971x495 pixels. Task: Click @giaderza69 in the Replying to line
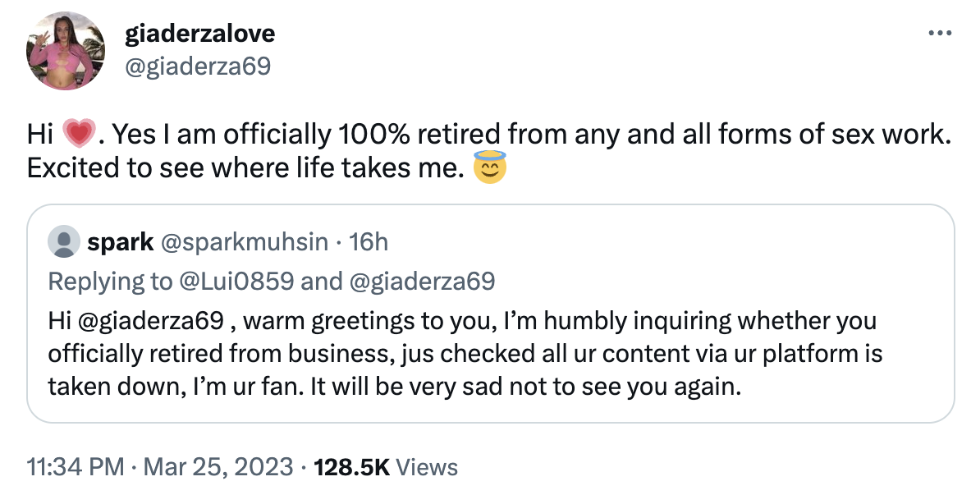[x=422, y=281]
